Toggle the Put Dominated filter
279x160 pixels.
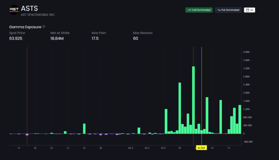[x=228, y=10]
